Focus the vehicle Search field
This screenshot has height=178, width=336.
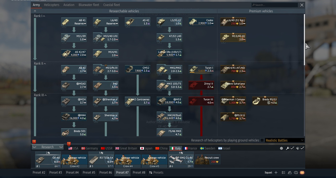tap(275, 5)
